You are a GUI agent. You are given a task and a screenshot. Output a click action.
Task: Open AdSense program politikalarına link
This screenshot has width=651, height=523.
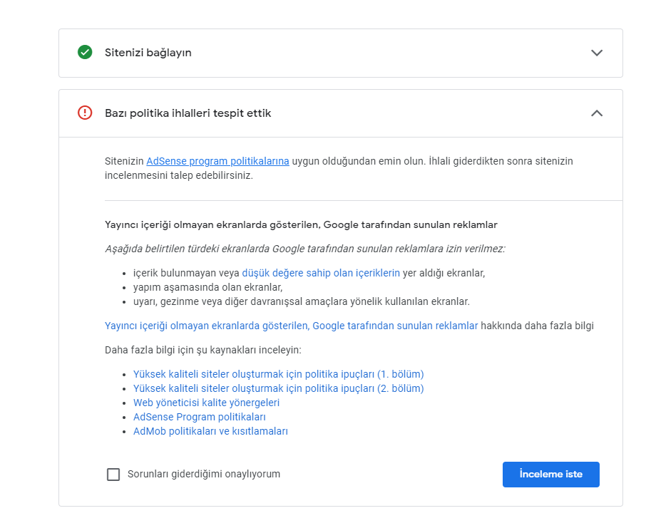[x=217, y=161]
